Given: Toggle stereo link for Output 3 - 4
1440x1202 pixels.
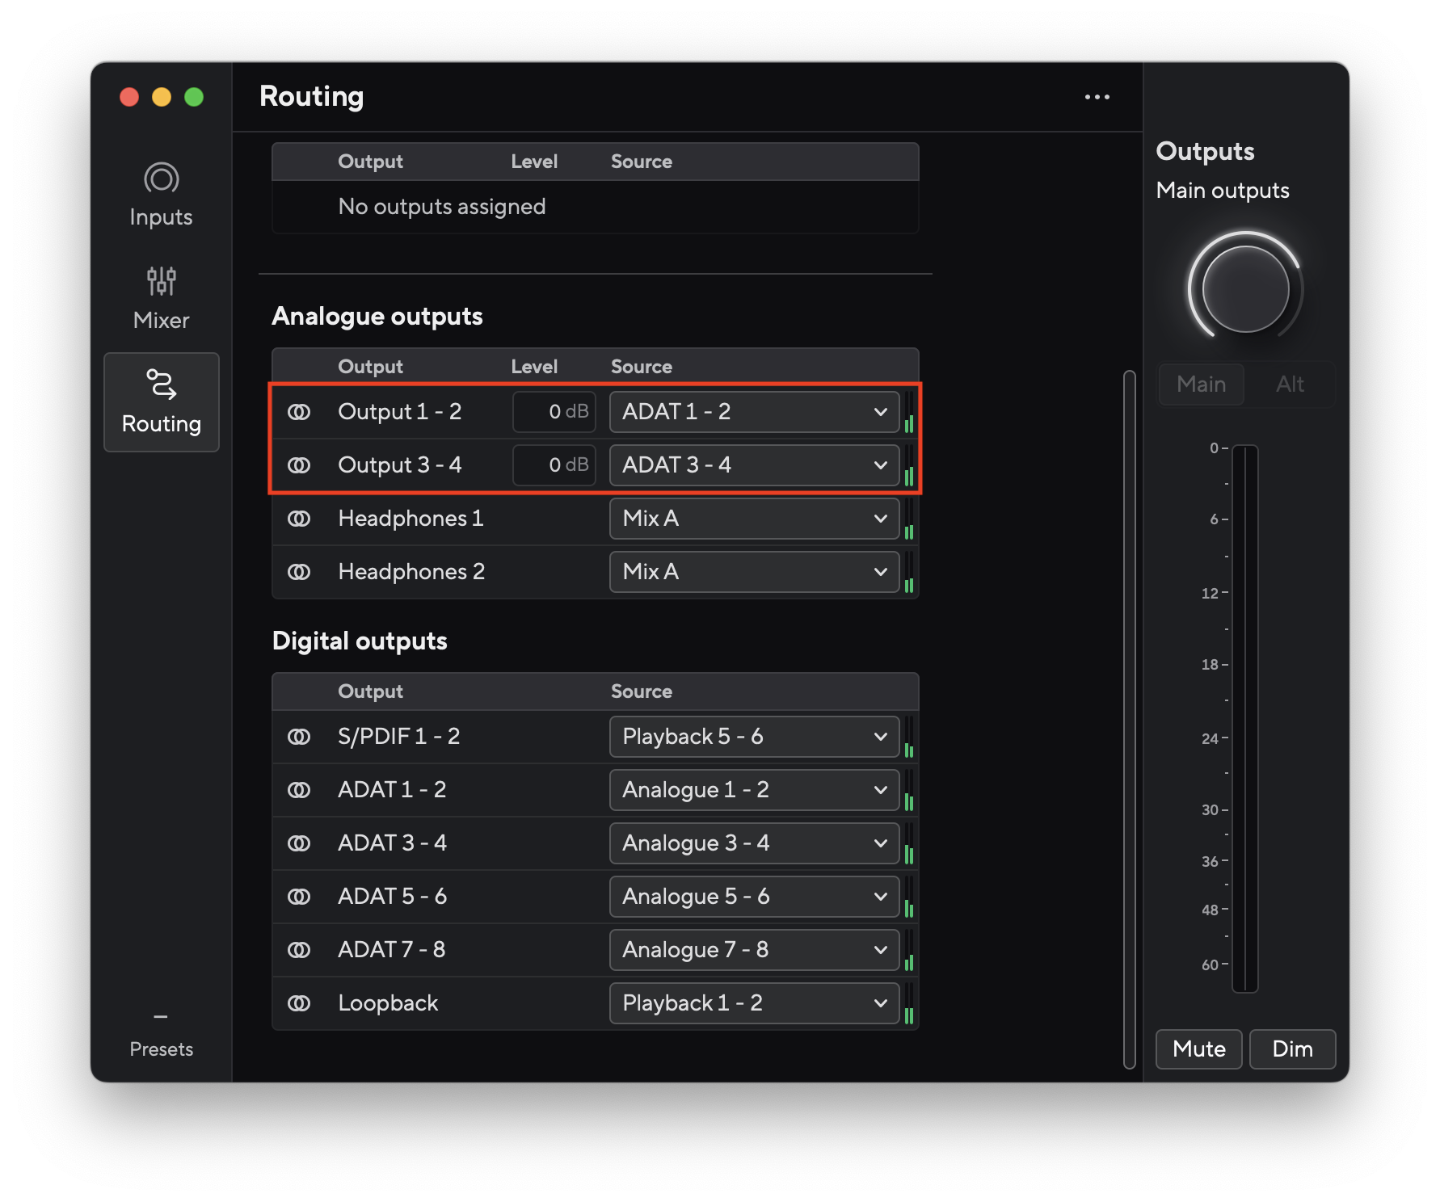Looking at the screenshot, I should click(299, 465).
